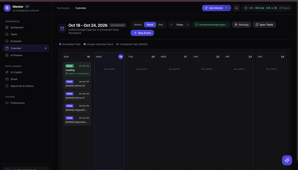This screenshot has height=170, width=298.
Task: Select the SAT 24 day header
Action: click(271, 57)
